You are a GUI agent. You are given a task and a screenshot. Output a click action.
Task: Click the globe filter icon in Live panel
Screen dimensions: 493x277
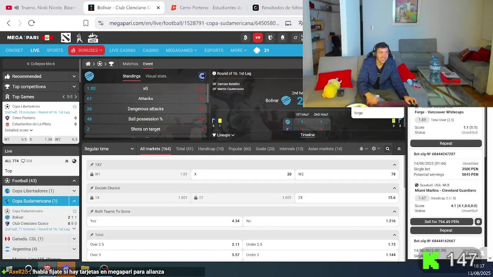tap(74, 161)
